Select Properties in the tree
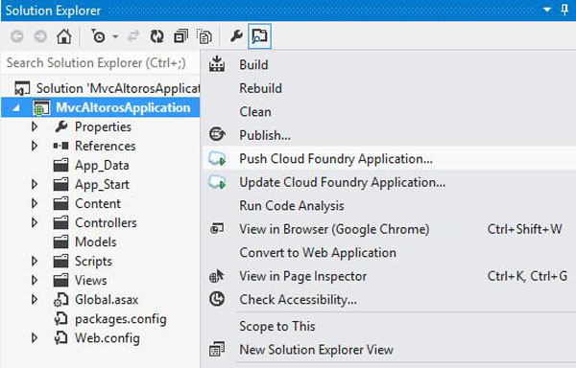The image size is (576, 368). 103,126
